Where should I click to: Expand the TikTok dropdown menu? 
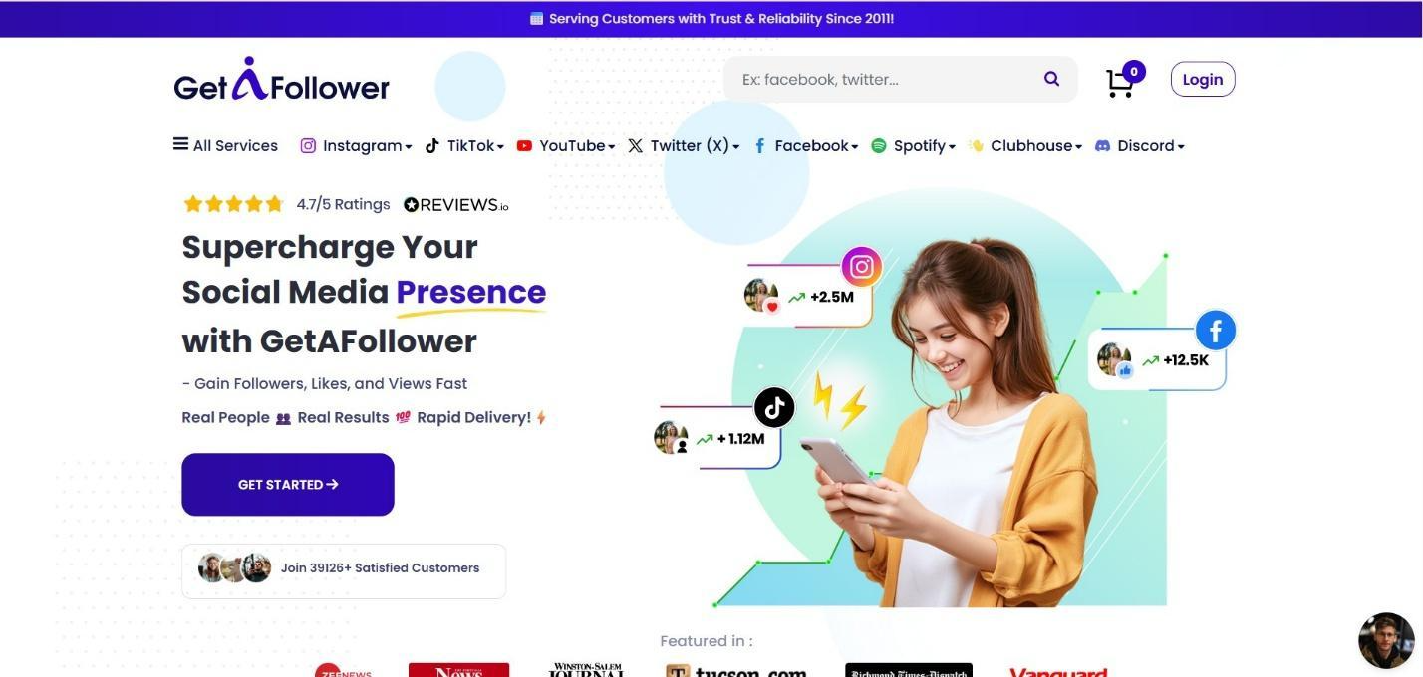pos(464,146)
